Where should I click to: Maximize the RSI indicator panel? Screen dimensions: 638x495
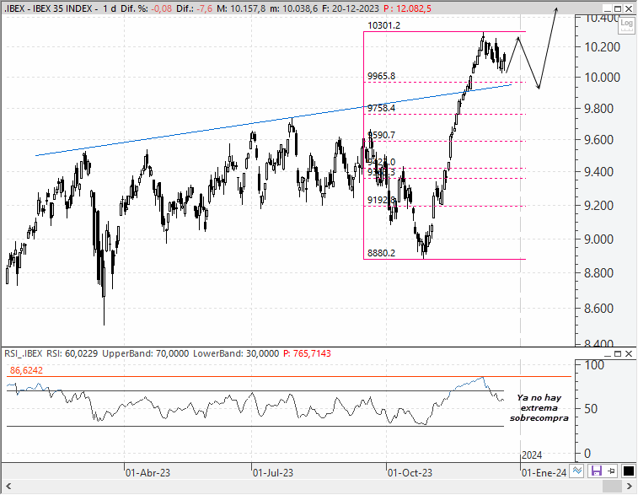coord(617,353)
